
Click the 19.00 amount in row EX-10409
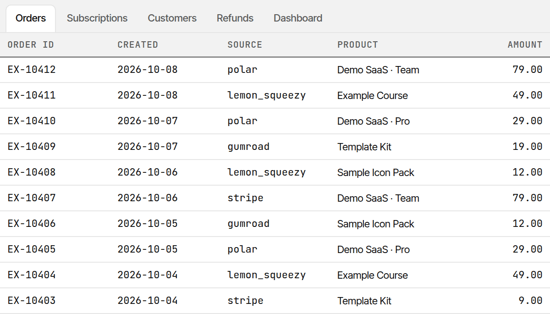528,147
